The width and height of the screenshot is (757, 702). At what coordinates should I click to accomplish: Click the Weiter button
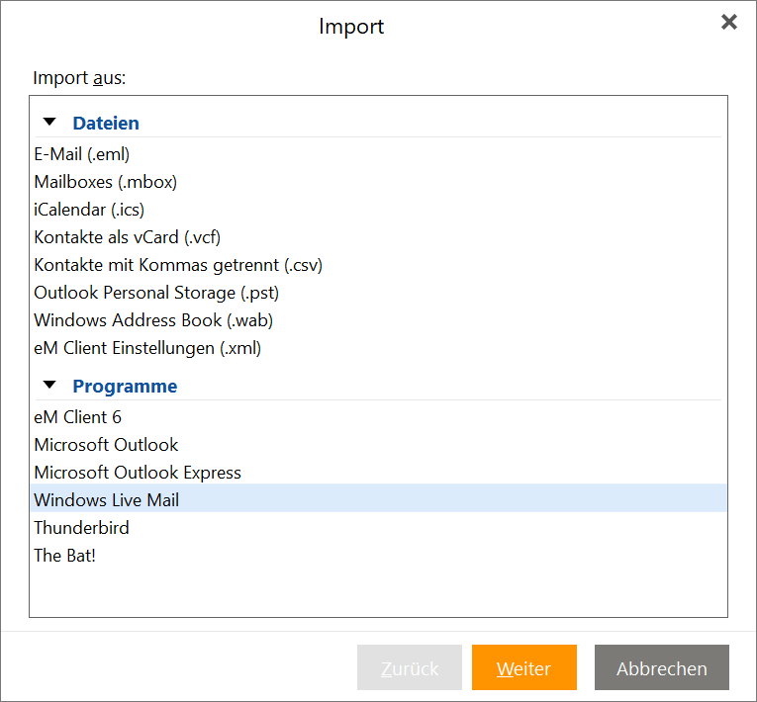523,667
